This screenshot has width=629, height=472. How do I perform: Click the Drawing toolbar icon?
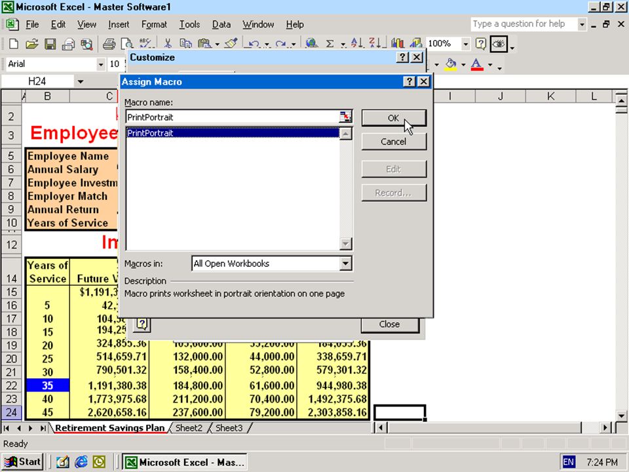416,43
